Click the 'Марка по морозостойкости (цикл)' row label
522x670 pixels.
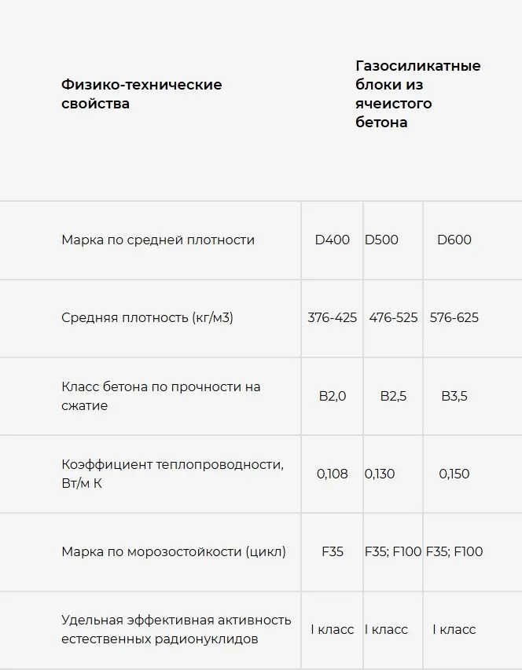click(x=174, y=552)
